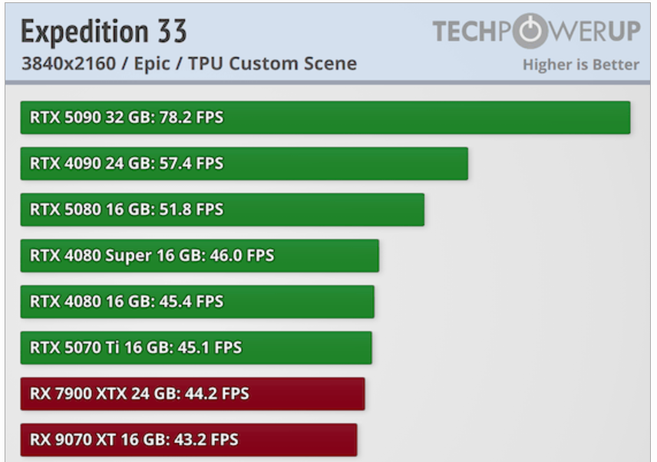
Task: Select the red RX 7900 XTX bar
Action: [193, 394]
